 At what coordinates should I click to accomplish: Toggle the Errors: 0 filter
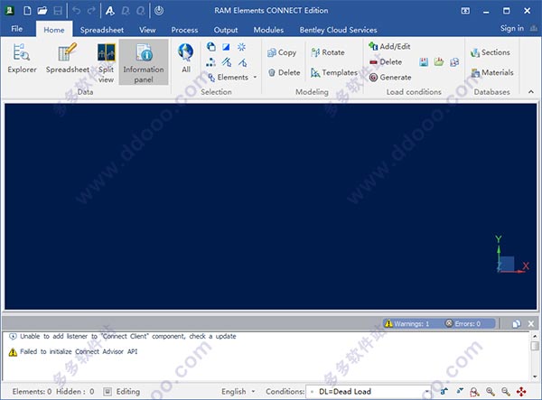[463, 323]
